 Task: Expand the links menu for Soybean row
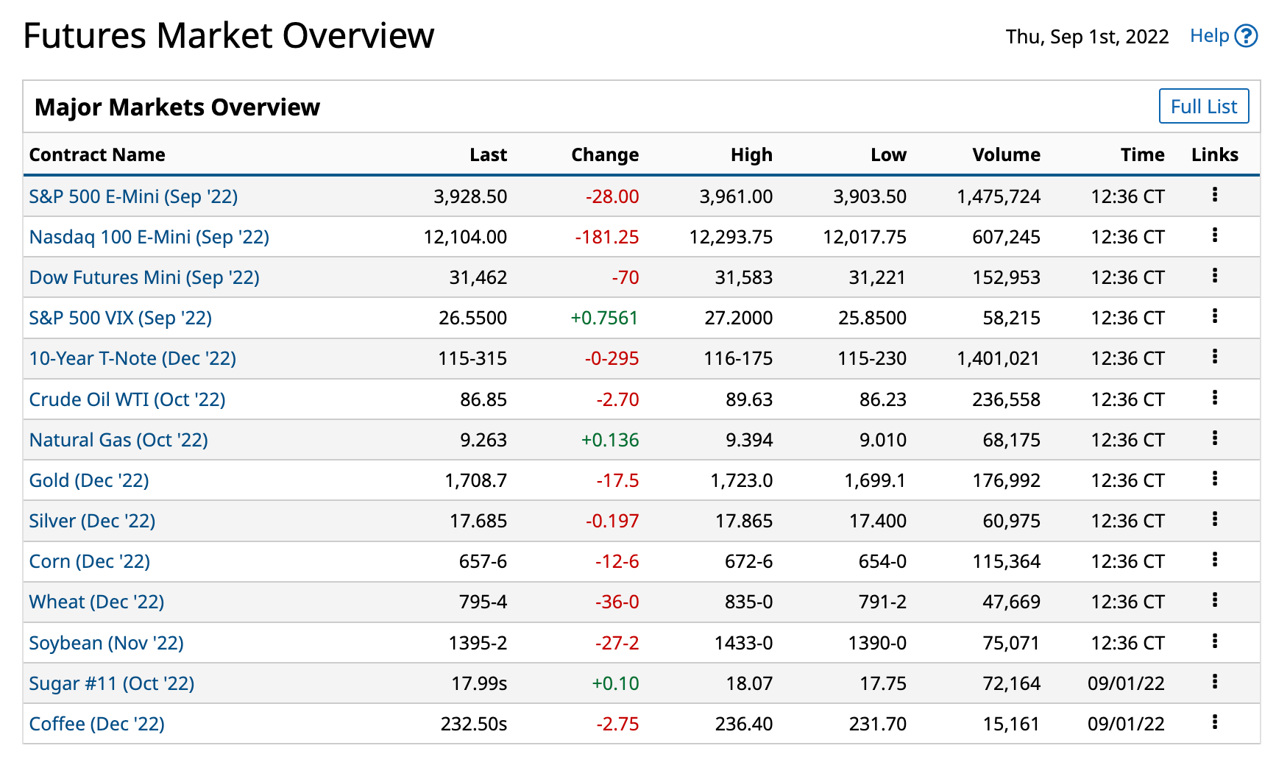pos(1214,641)
